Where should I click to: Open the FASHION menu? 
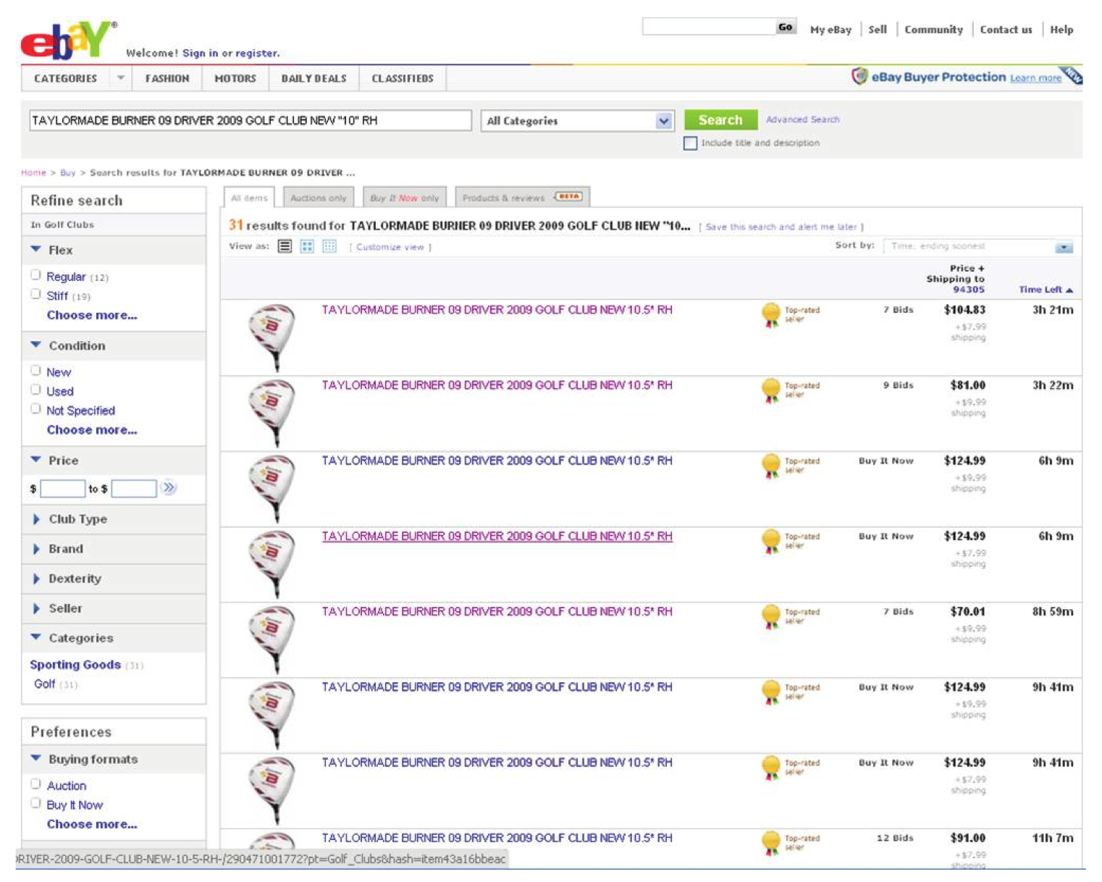[x=167, y=78]
